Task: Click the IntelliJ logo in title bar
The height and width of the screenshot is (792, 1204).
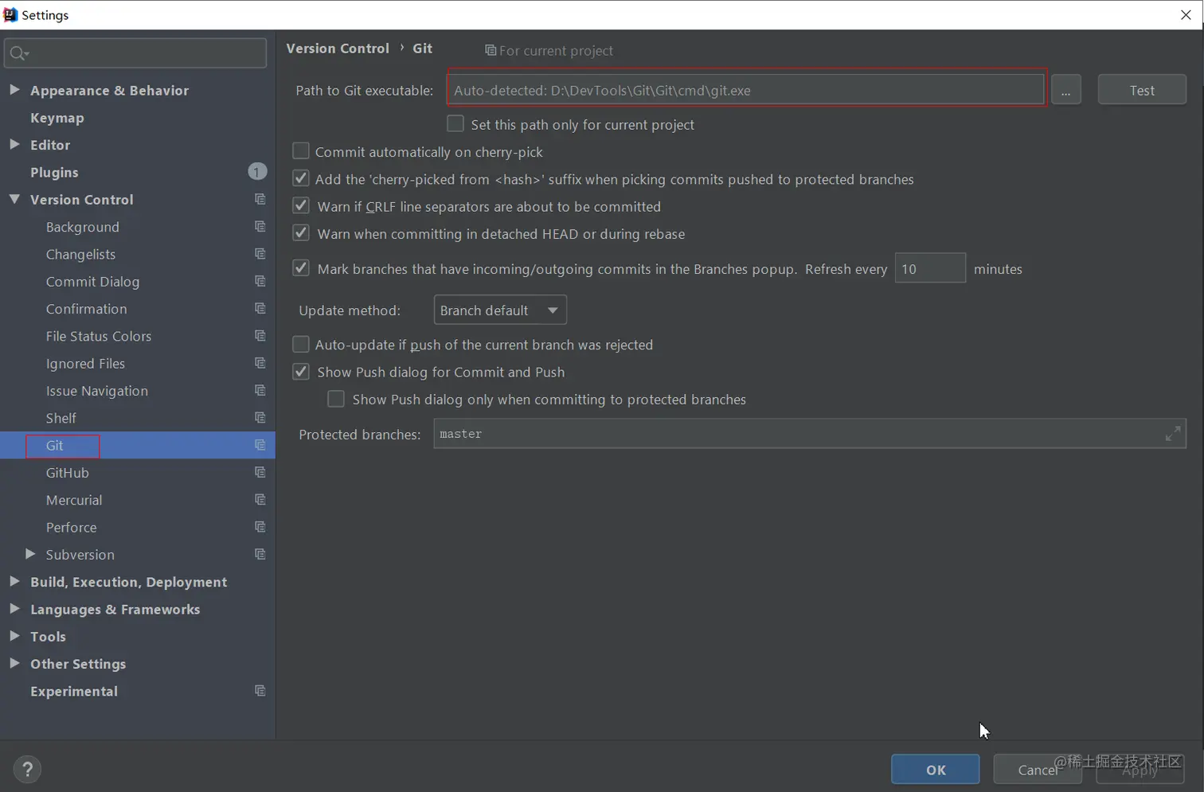Action: tap(10, 14)
